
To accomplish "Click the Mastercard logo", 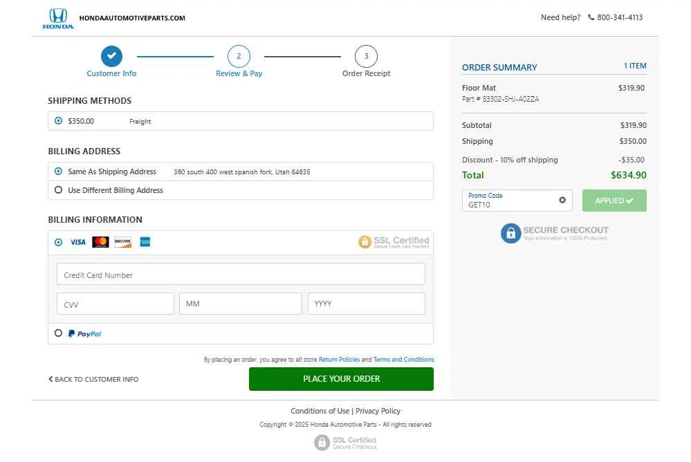I will pyautogui.click(x=100, y=242).
